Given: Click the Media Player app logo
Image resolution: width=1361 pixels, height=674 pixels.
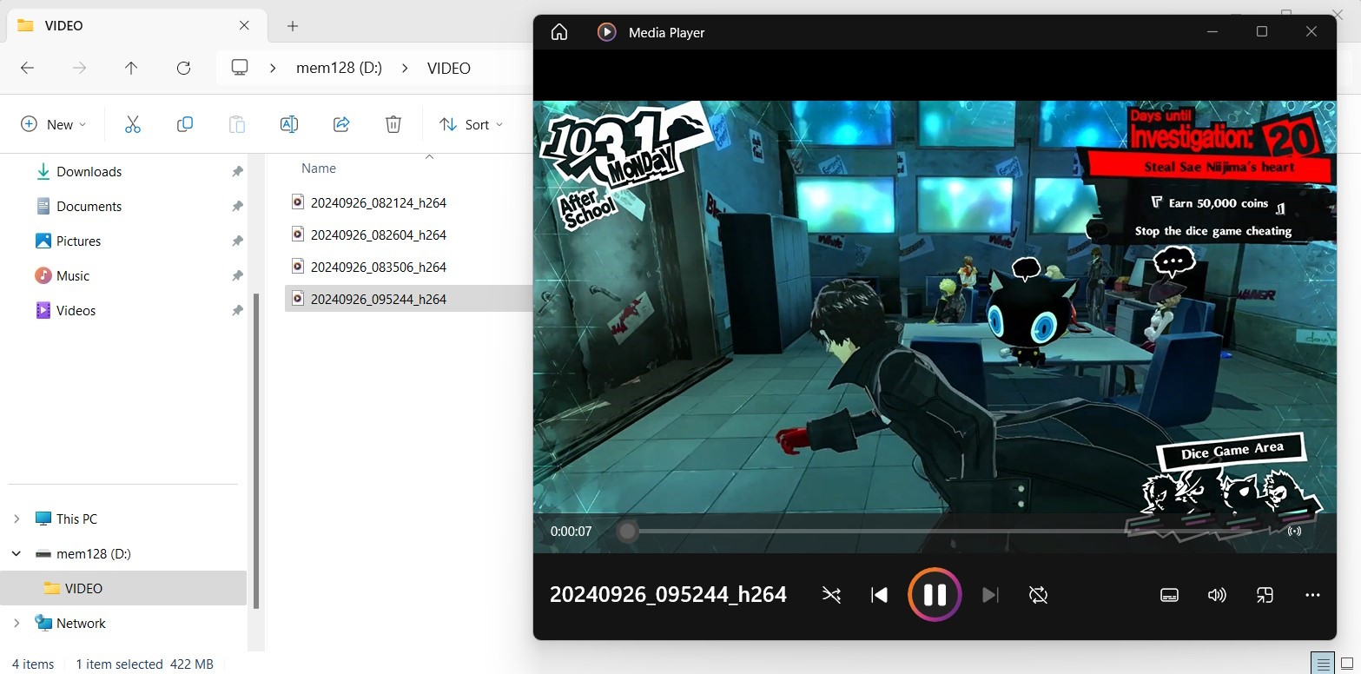Looking at the screenshot, I should click(x=606, y=32).
